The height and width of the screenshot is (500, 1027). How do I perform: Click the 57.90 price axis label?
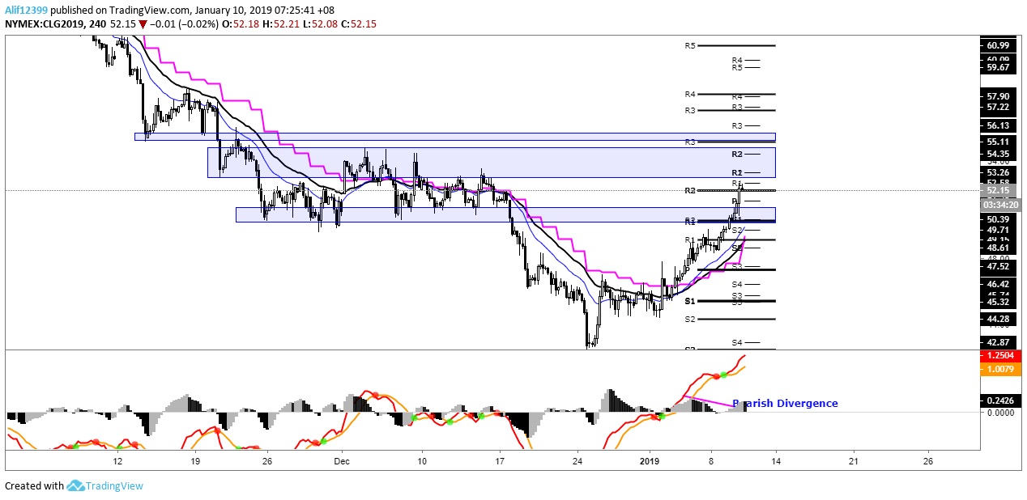[x=998, y=96]
